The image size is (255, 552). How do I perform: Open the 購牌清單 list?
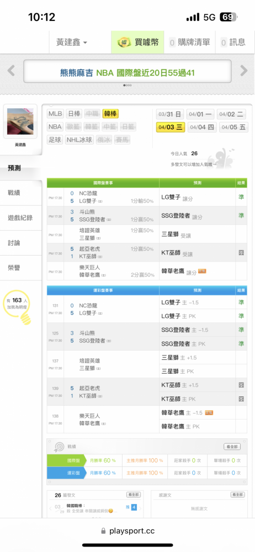click(190, 43)
